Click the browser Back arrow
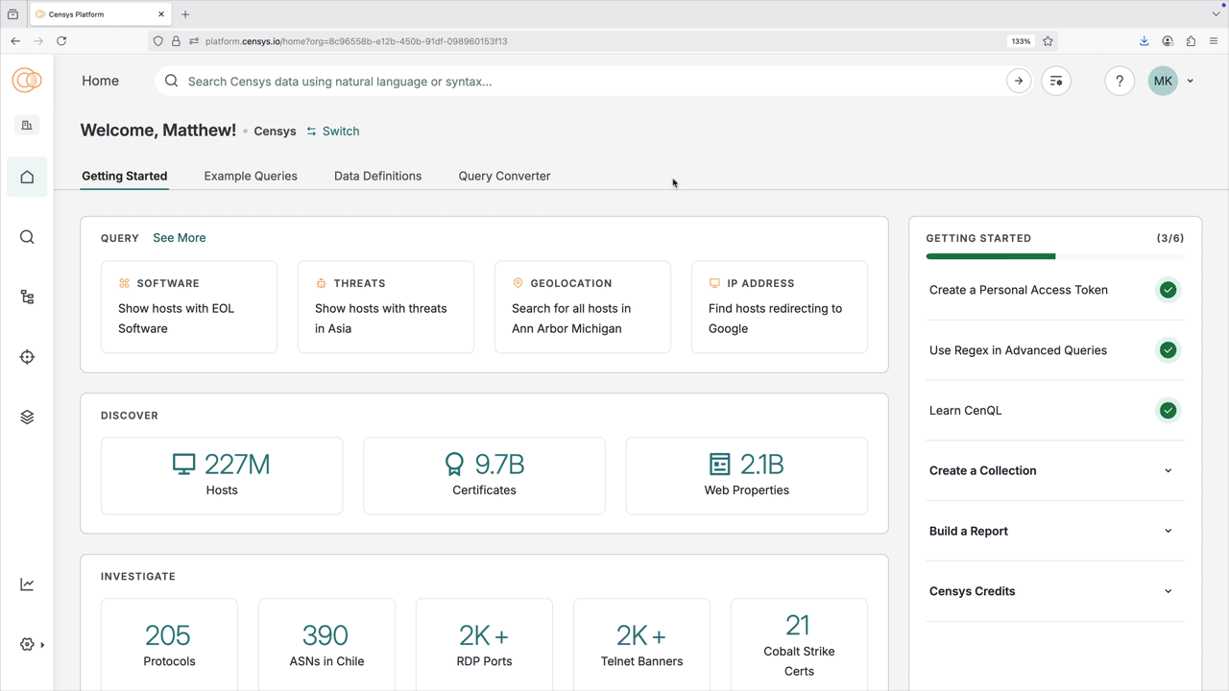The height and width of the screenshot is (691, 1229). pos(15,41)
